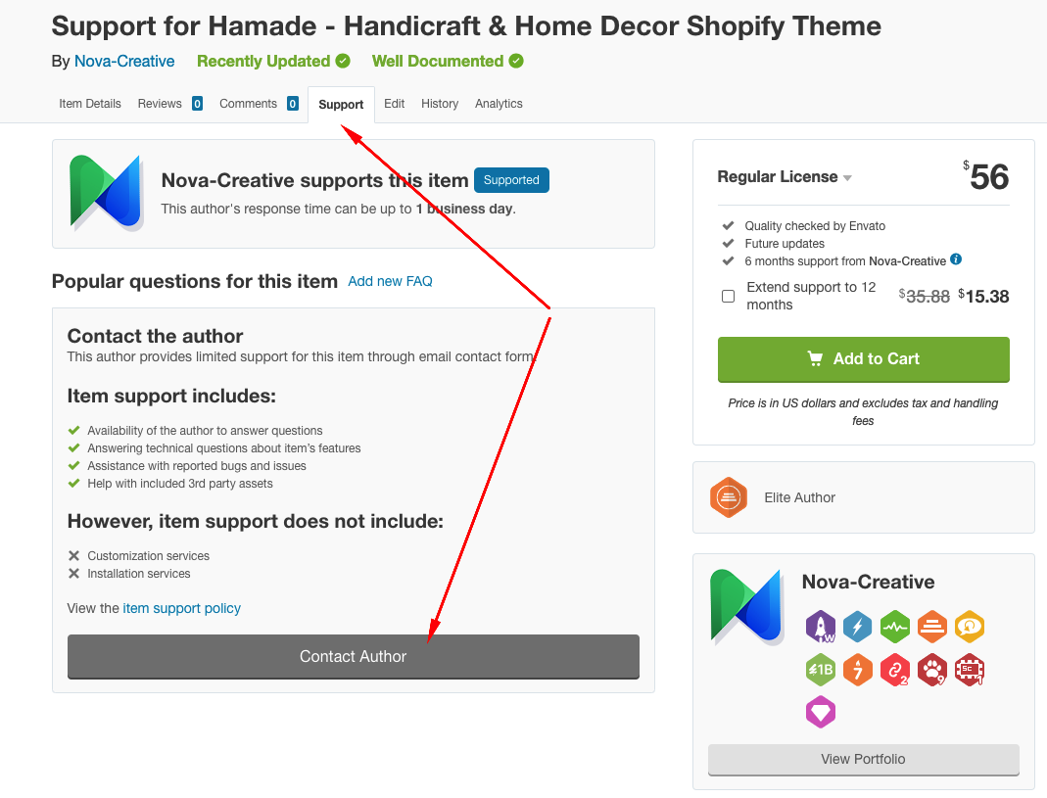Expand the Regular License dropdown

click(x=785, y=177)
